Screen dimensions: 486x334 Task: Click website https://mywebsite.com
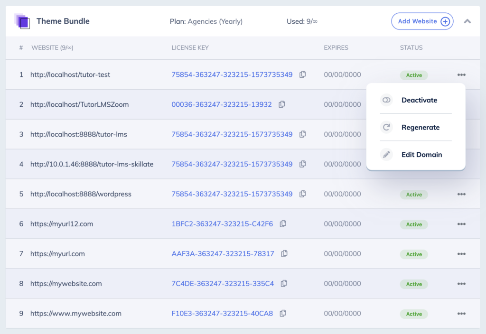[65, 284]
